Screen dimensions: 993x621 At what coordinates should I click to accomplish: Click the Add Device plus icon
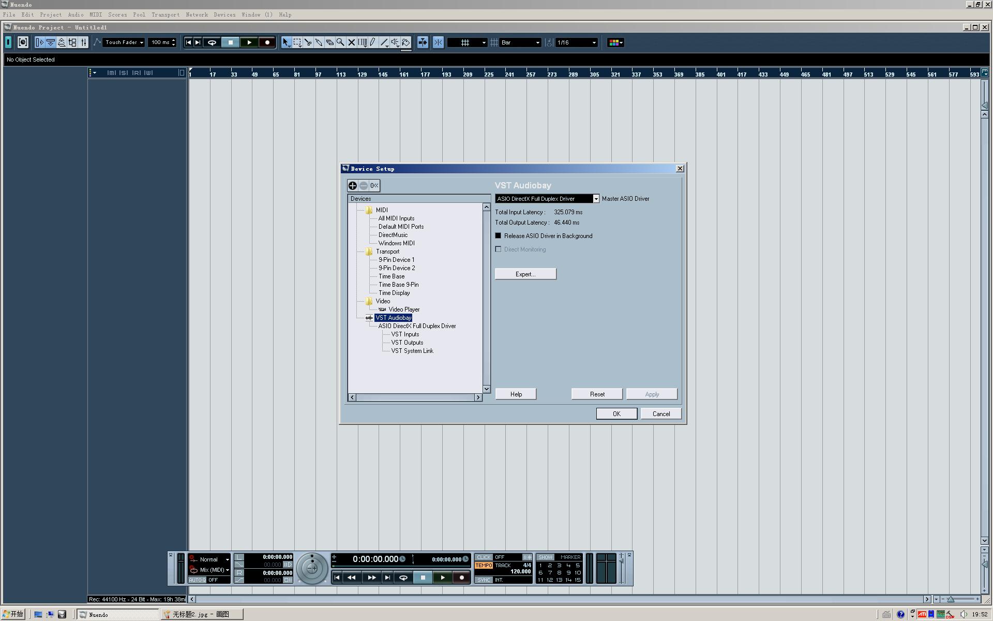tap(353, 185)
